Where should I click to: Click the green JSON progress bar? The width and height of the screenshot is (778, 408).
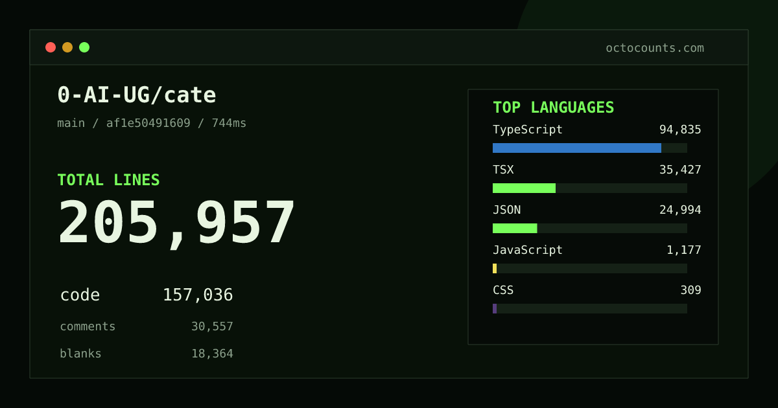pos(515,228)
